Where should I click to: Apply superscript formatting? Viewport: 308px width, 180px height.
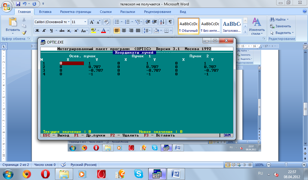(x=76, y=31)
